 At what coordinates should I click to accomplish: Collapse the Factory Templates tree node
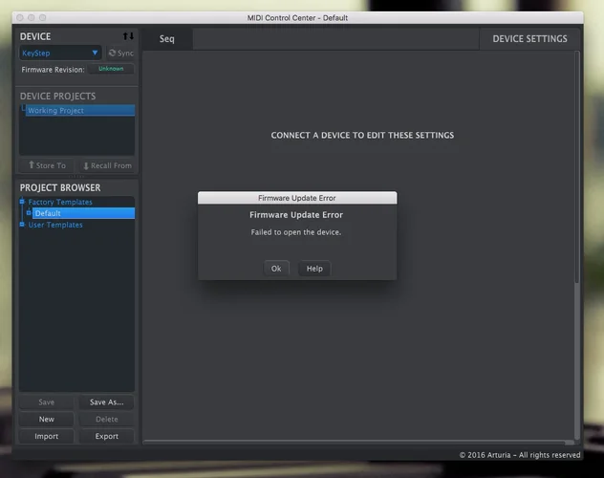tap(22, 202)
